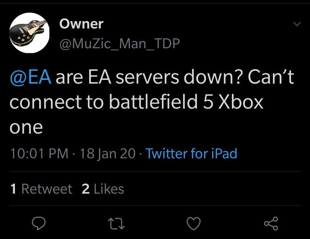Click the bold likes count number 2

tap(86, 189)
